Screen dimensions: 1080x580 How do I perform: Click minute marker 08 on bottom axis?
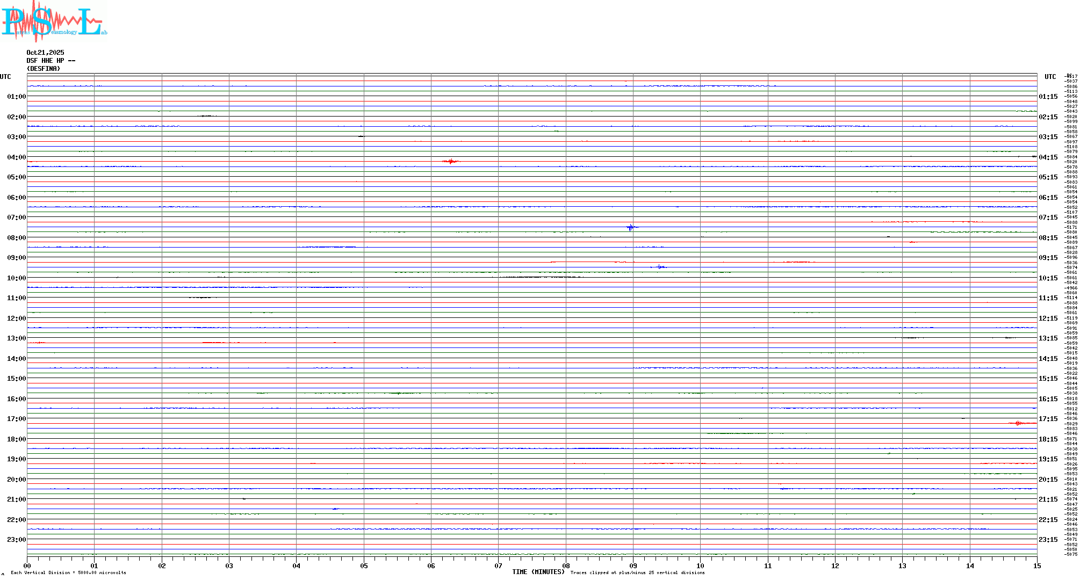(566, 566)
